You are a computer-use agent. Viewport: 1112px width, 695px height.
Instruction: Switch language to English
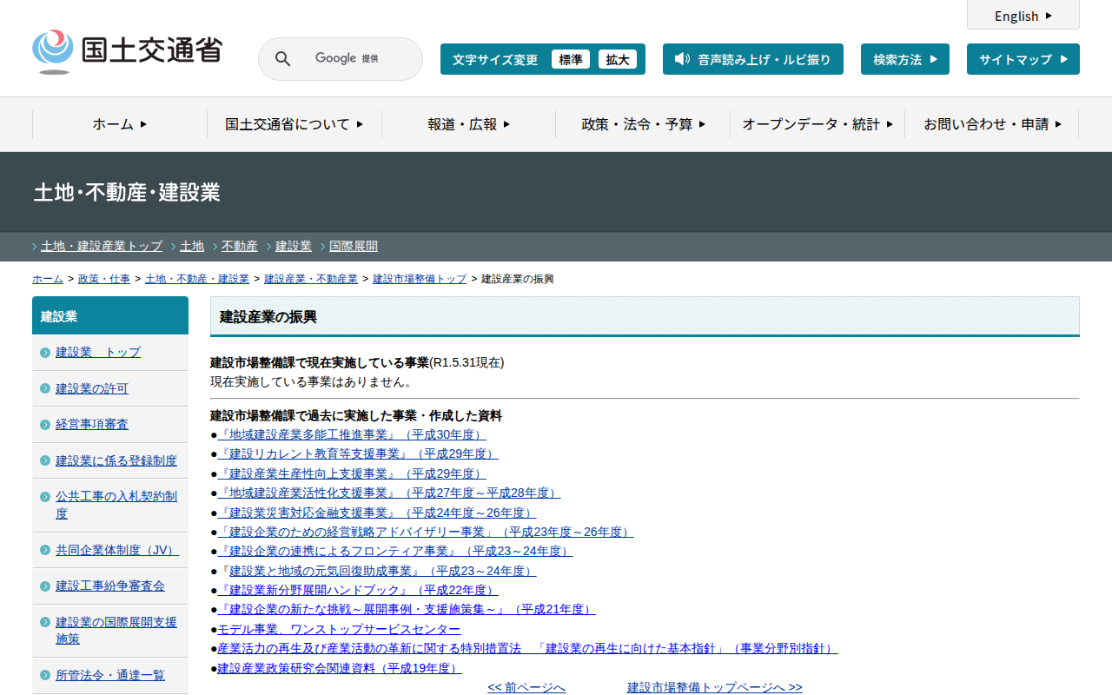point(1023,16)
